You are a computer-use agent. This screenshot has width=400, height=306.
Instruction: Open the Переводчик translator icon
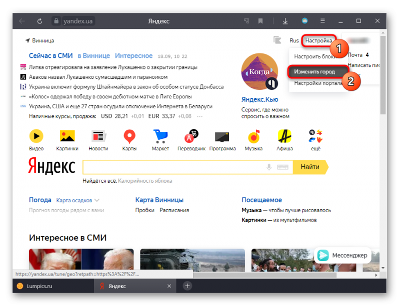(191, 136)
